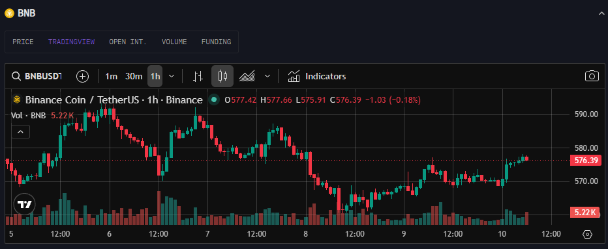Expand the chart style dropdown arrow
Screen dimensions: 608x249
(x=267, y=76)
